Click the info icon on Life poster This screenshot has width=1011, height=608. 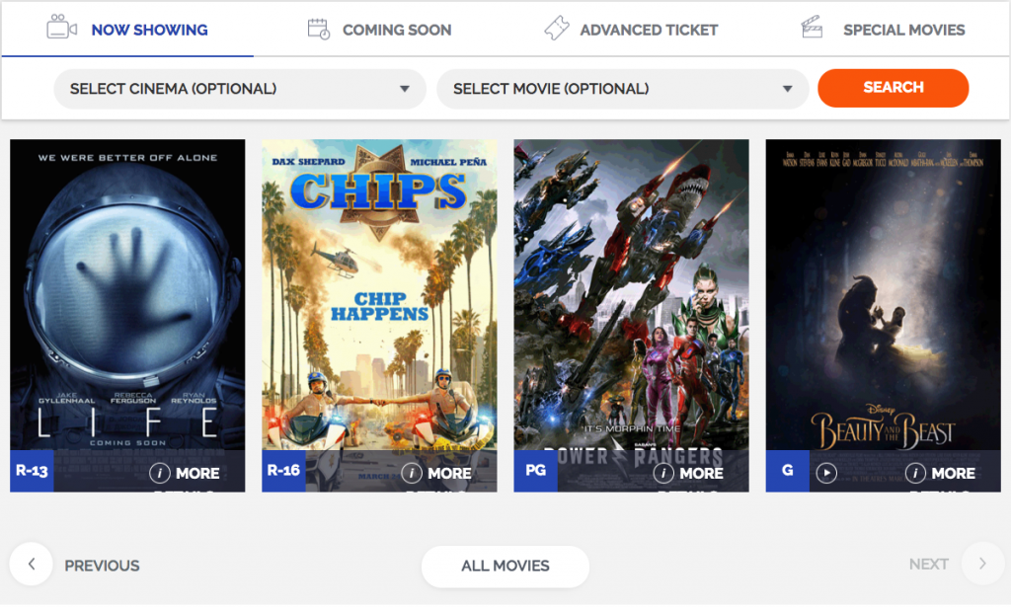(160, 473)
